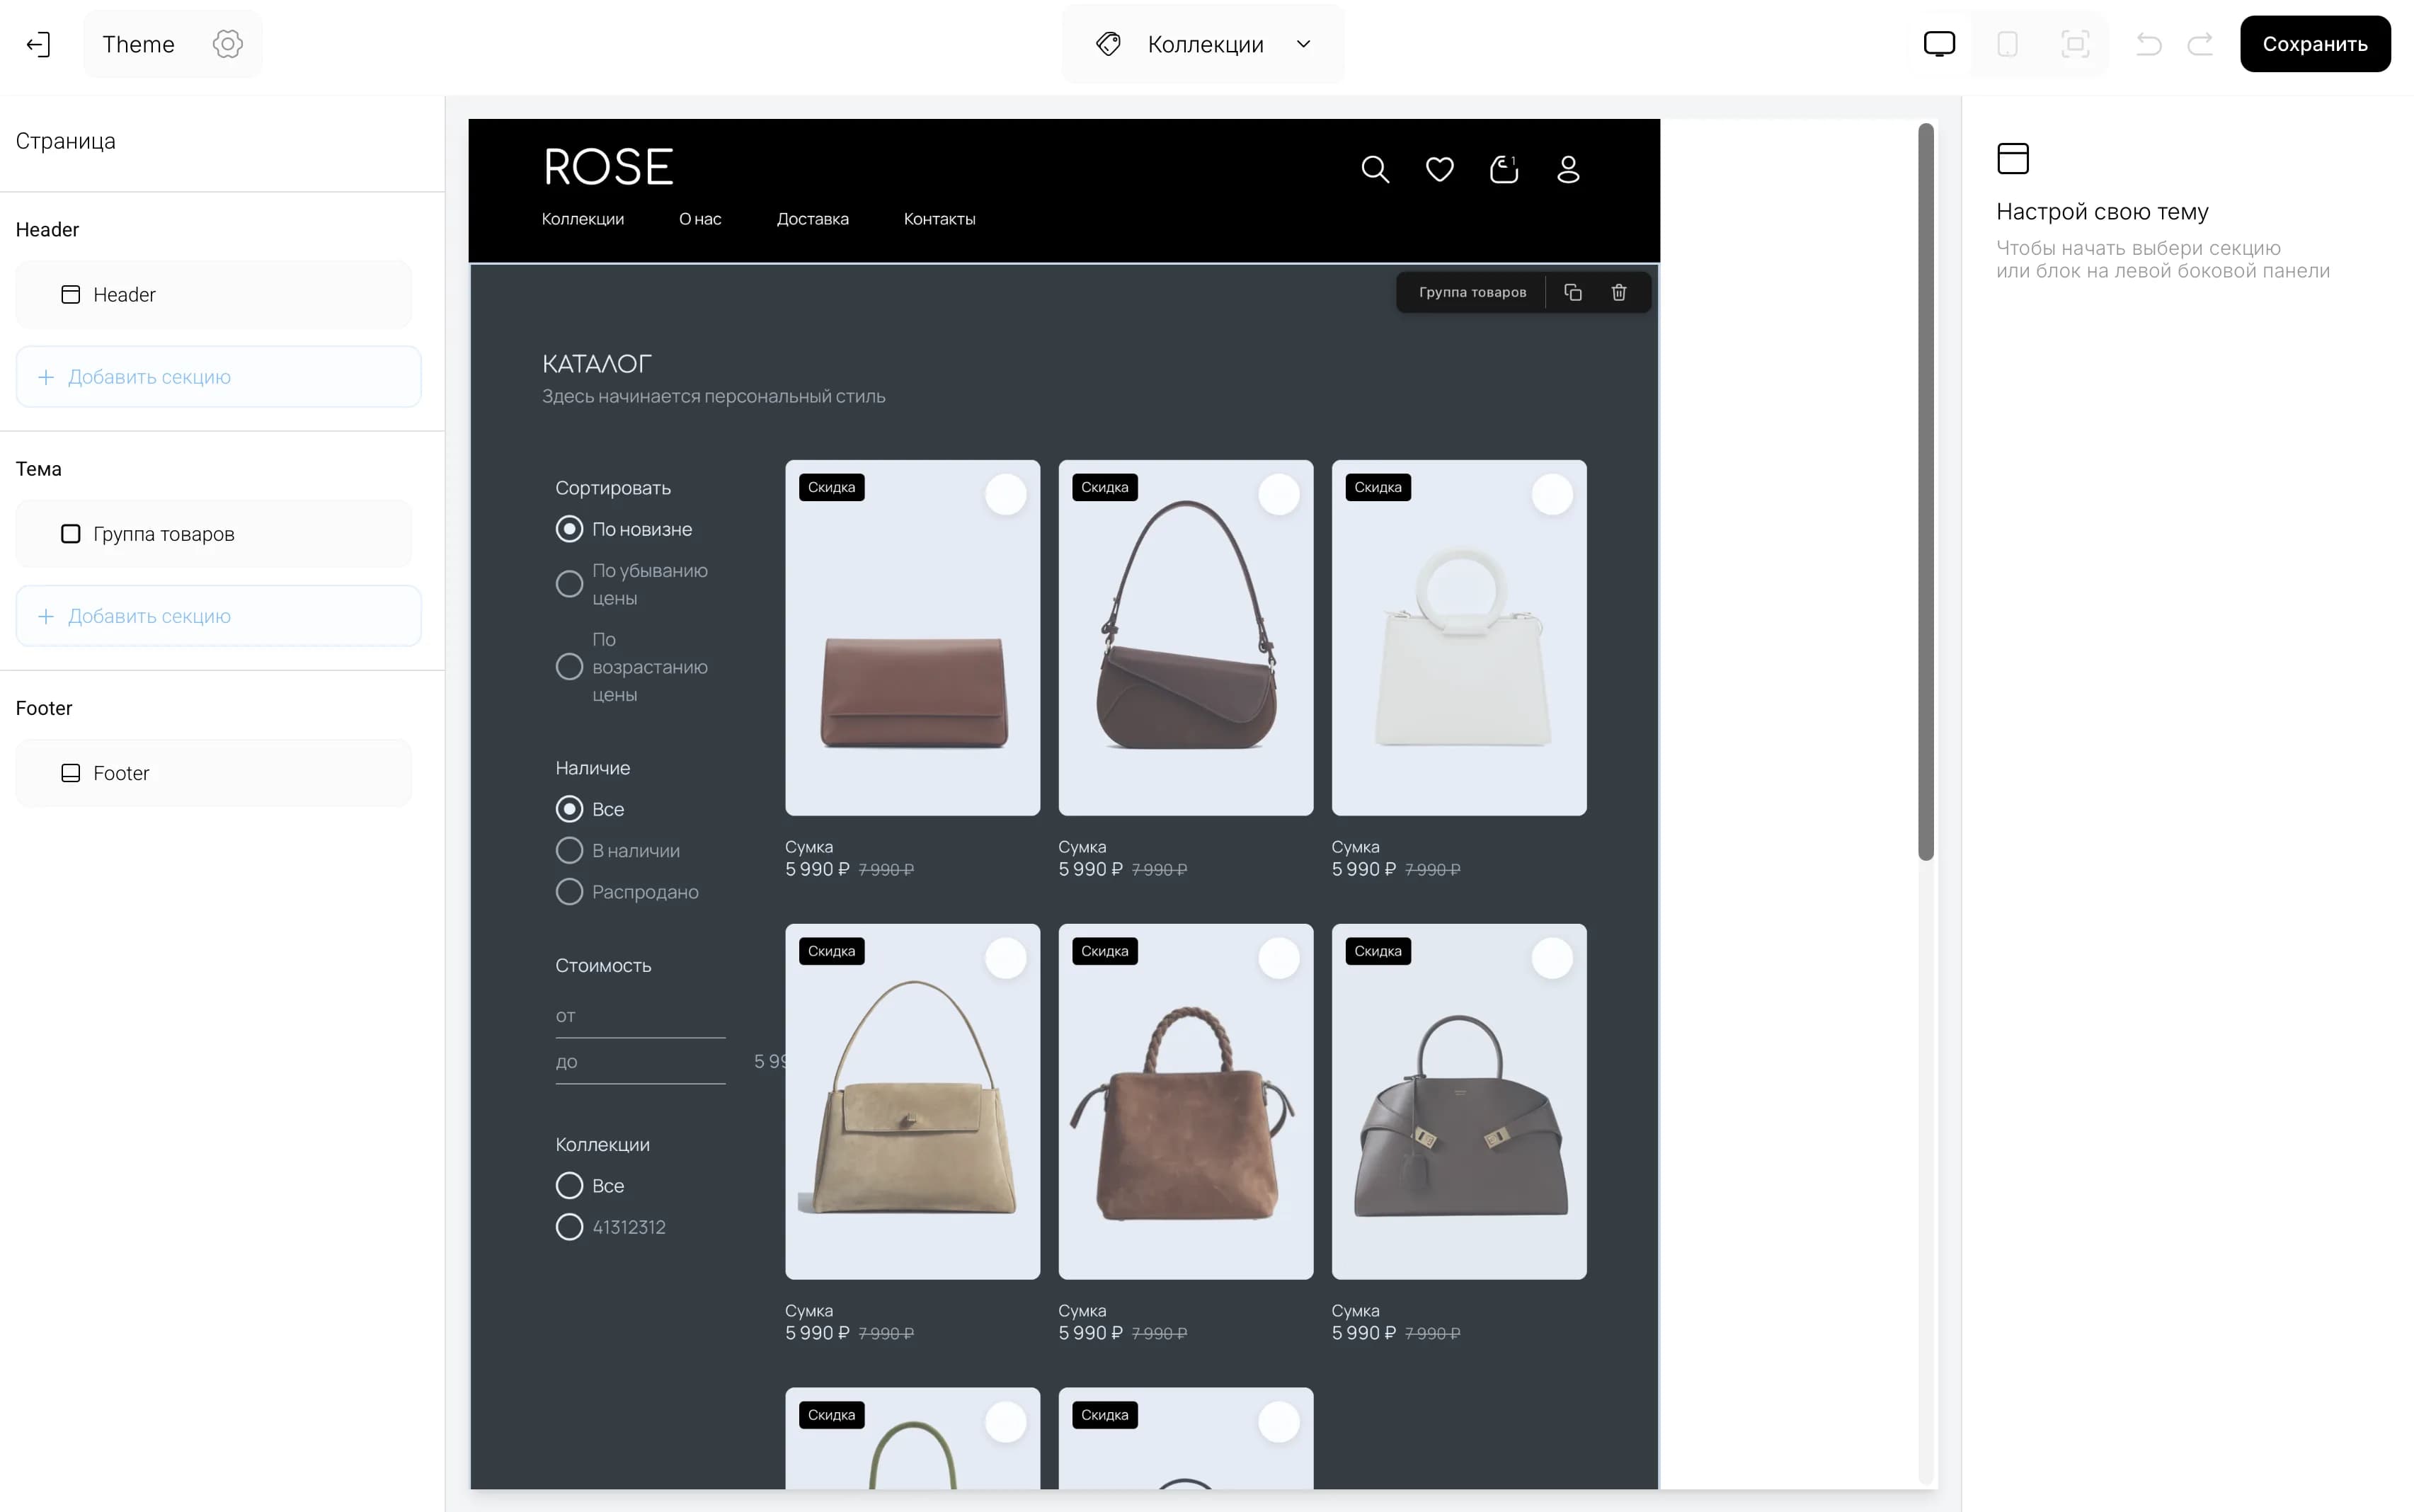Click the 'от' price input field
Screen dimensions: 2414x1512
click(640, 1016)
